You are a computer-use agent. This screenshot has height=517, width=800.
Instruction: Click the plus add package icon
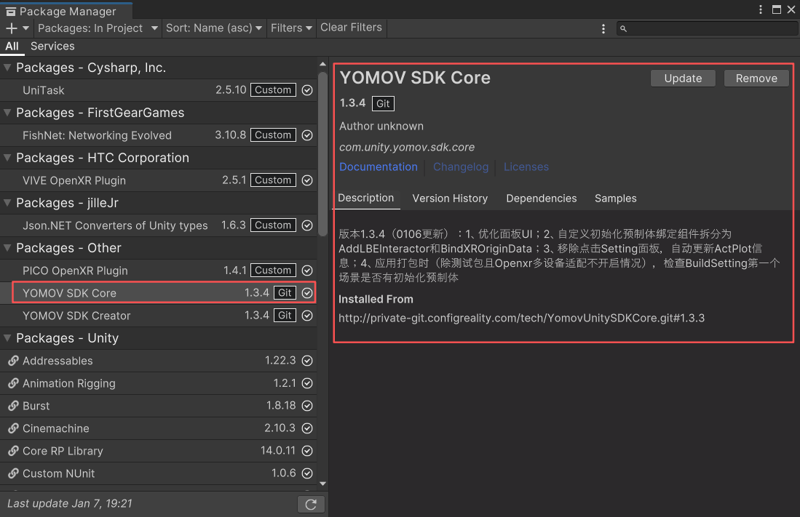[11, 28]
